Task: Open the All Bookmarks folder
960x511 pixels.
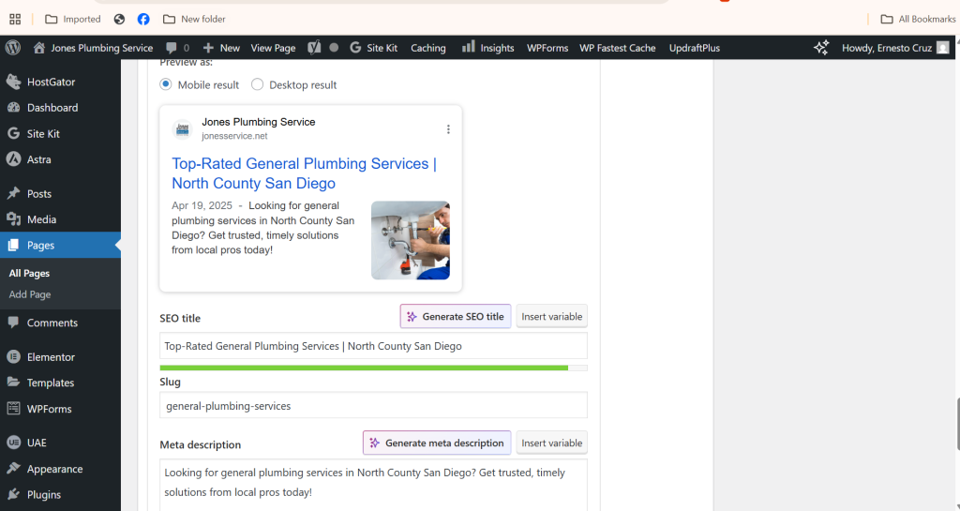Action: [918, 19]
